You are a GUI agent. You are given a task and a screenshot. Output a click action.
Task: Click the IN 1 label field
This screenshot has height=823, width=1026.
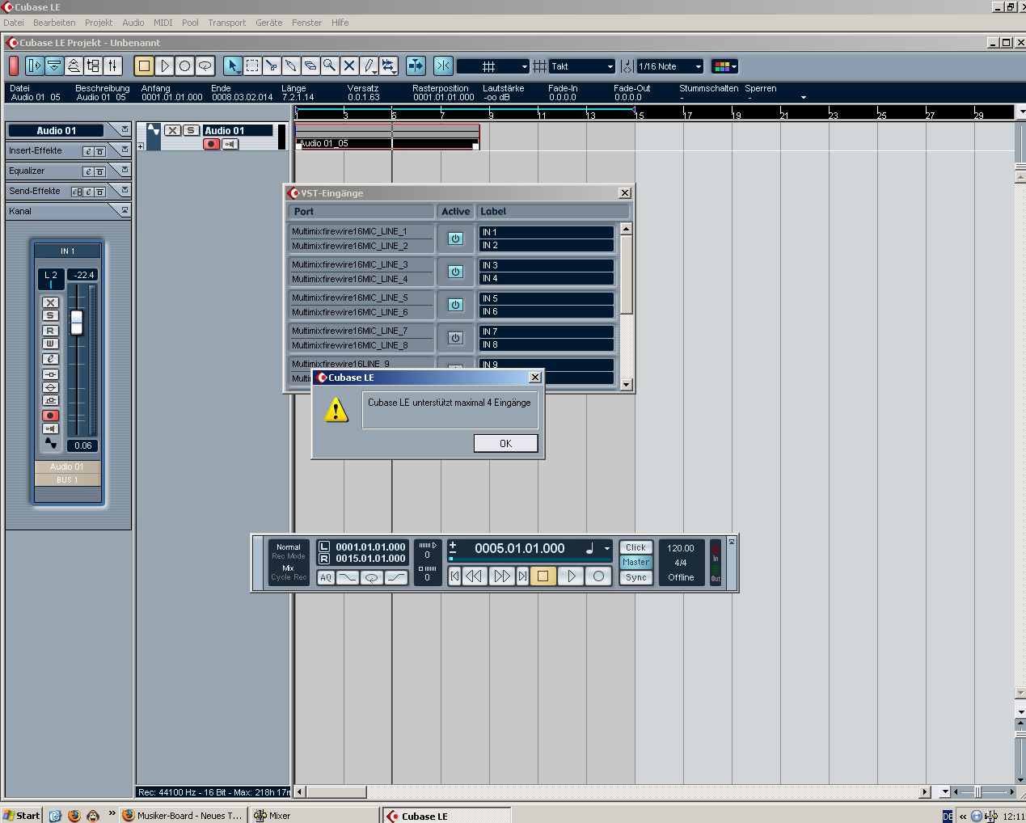click(x=546, y=232)
